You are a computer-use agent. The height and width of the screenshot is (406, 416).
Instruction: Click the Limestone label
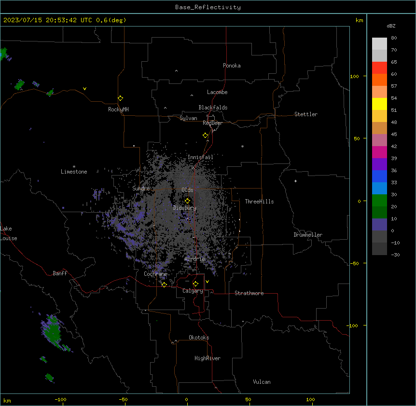tap(74, 172)
